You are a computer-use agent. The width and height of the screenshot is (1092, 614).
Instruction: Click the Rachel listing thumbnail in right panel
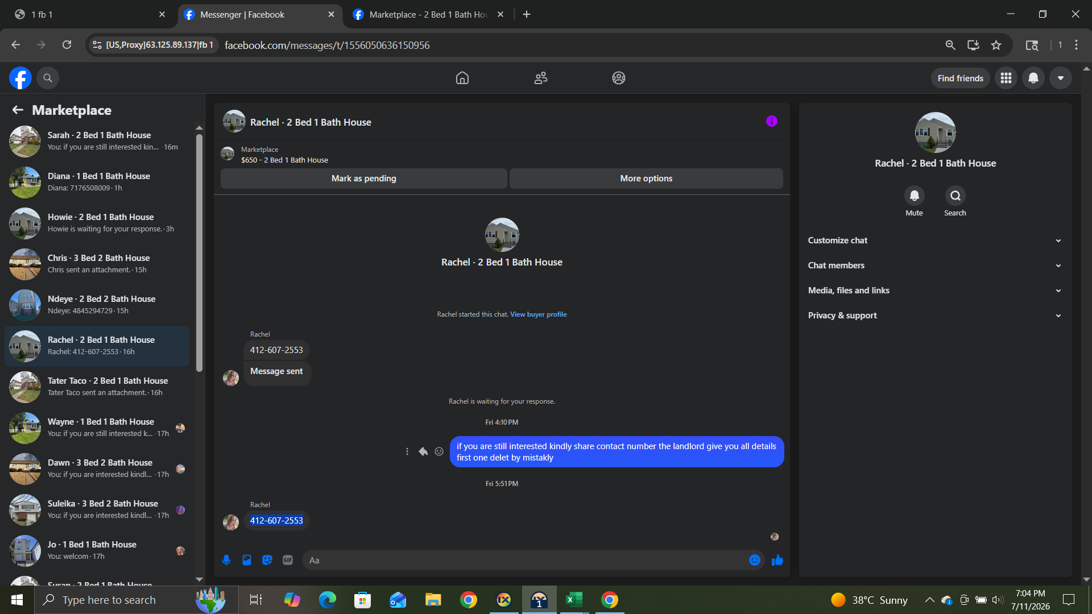click(935, 132)
